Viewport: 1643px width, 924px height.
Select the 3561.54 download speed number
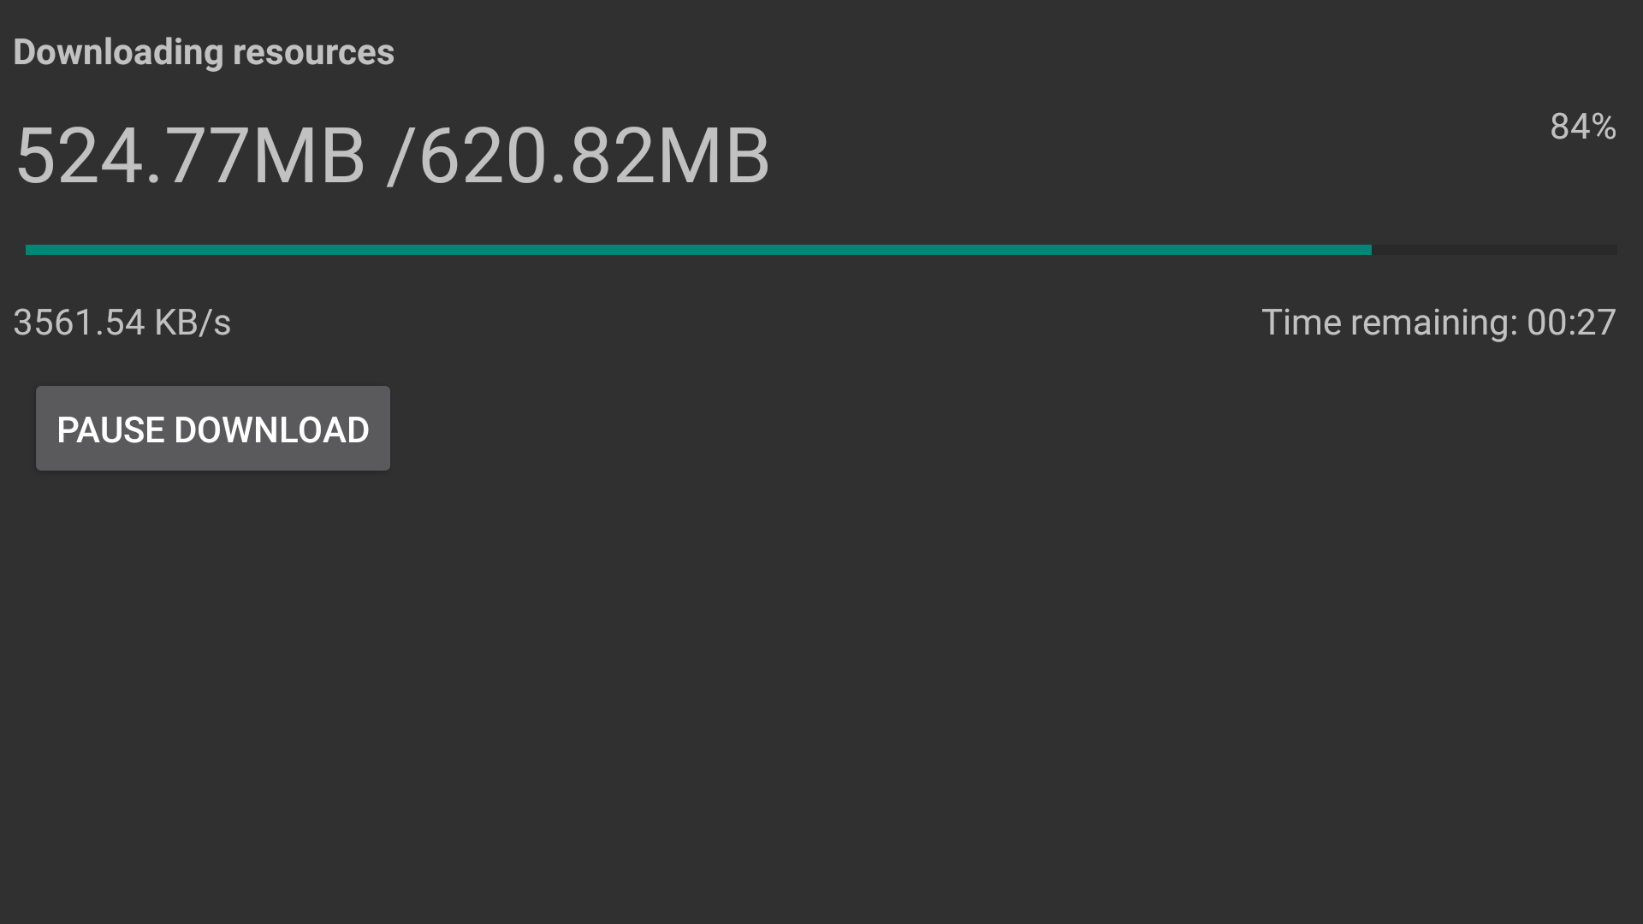79,323
